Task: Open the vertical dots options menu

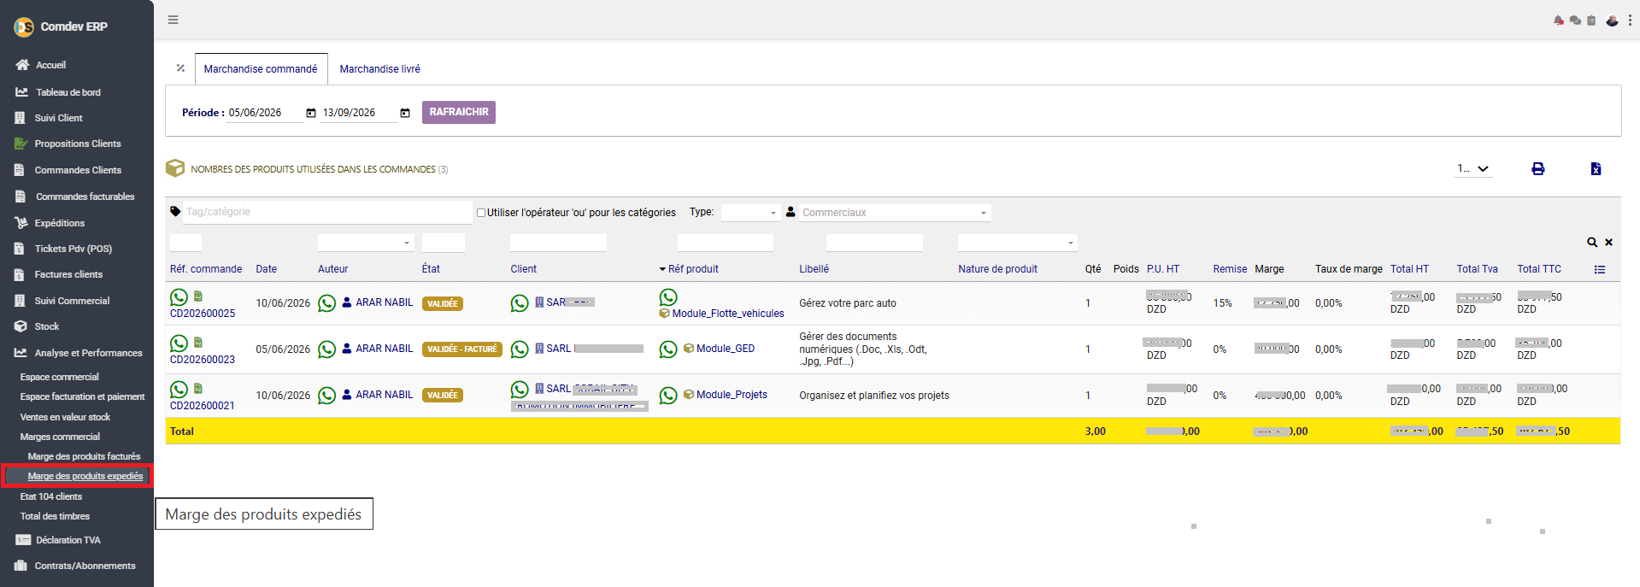Action: pos(1630,21)
